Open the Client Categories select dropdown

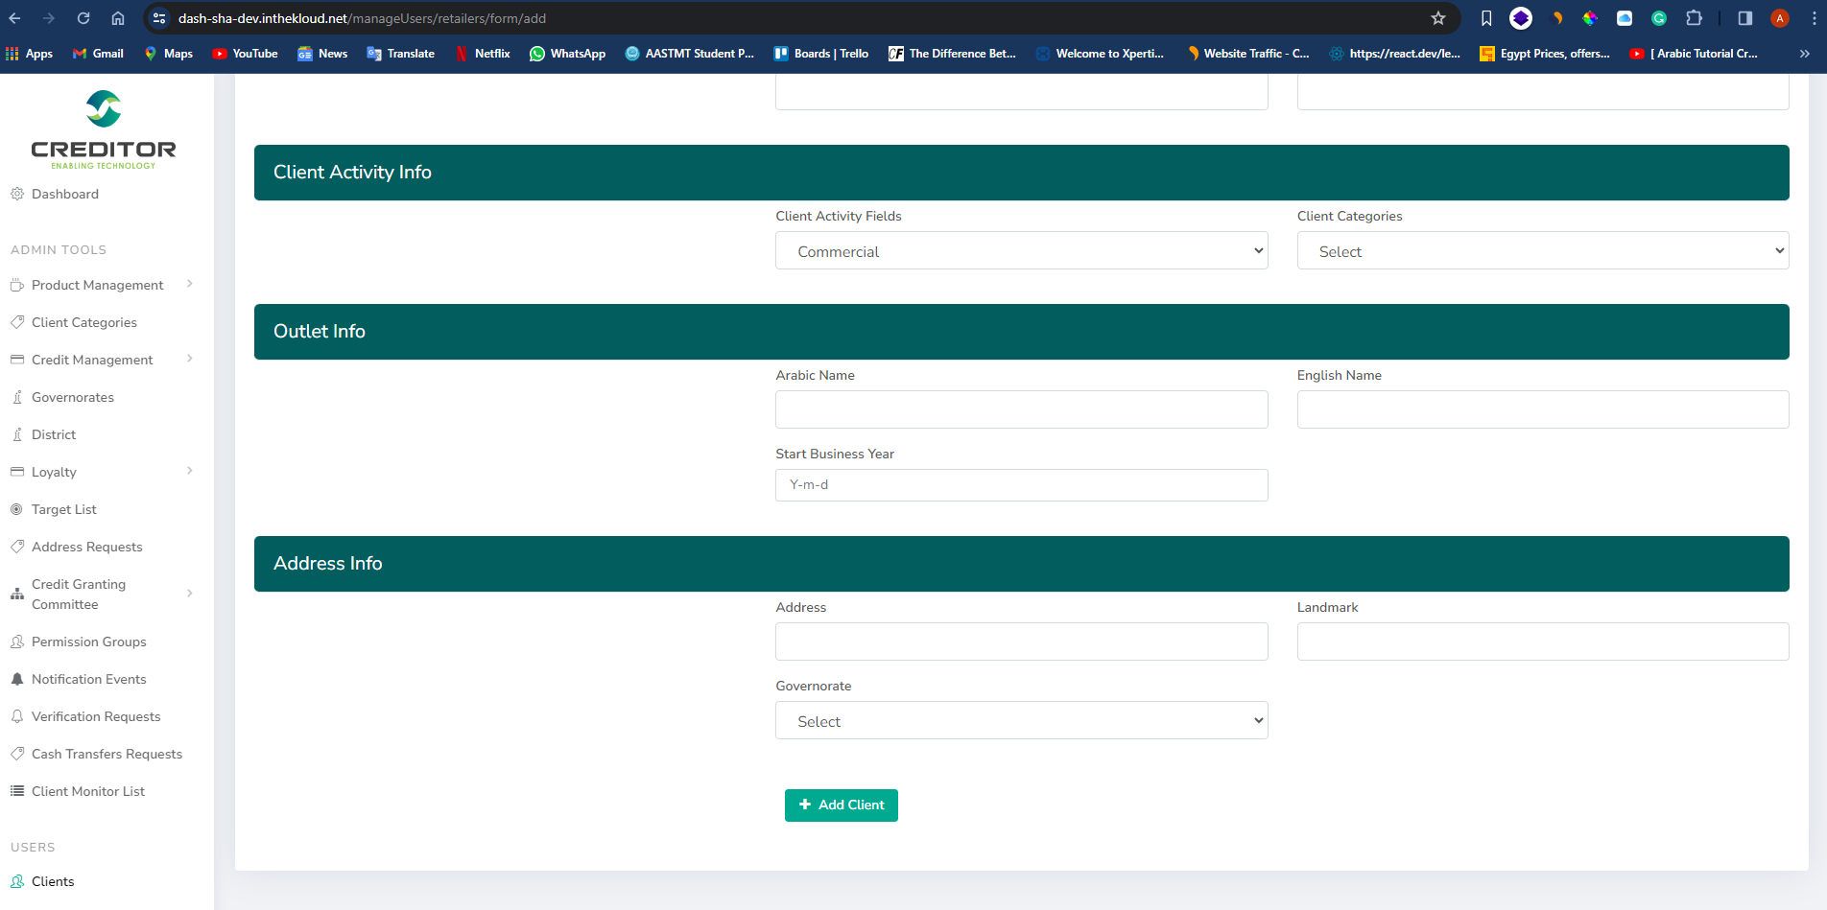(1542, 251)
